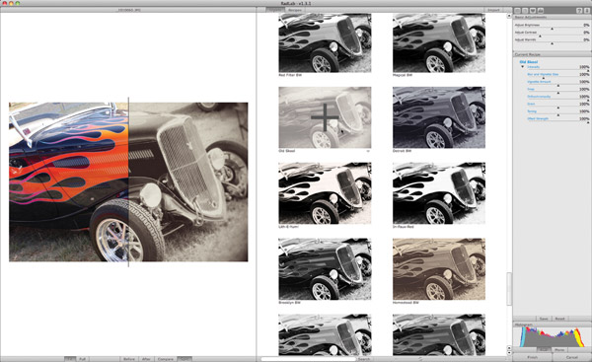Switch histogram to Mono mode
This screenshot has height=362, width=592.
point(559,350)
